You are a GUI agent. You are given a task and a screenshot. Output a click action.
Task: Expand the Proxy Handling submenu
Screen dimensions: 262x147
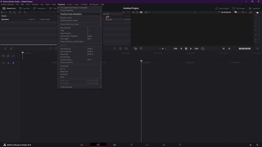[80, 10]
